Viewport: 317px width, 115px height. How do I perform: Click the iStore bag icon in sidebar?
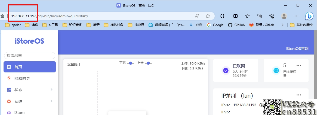coord(9,113)
